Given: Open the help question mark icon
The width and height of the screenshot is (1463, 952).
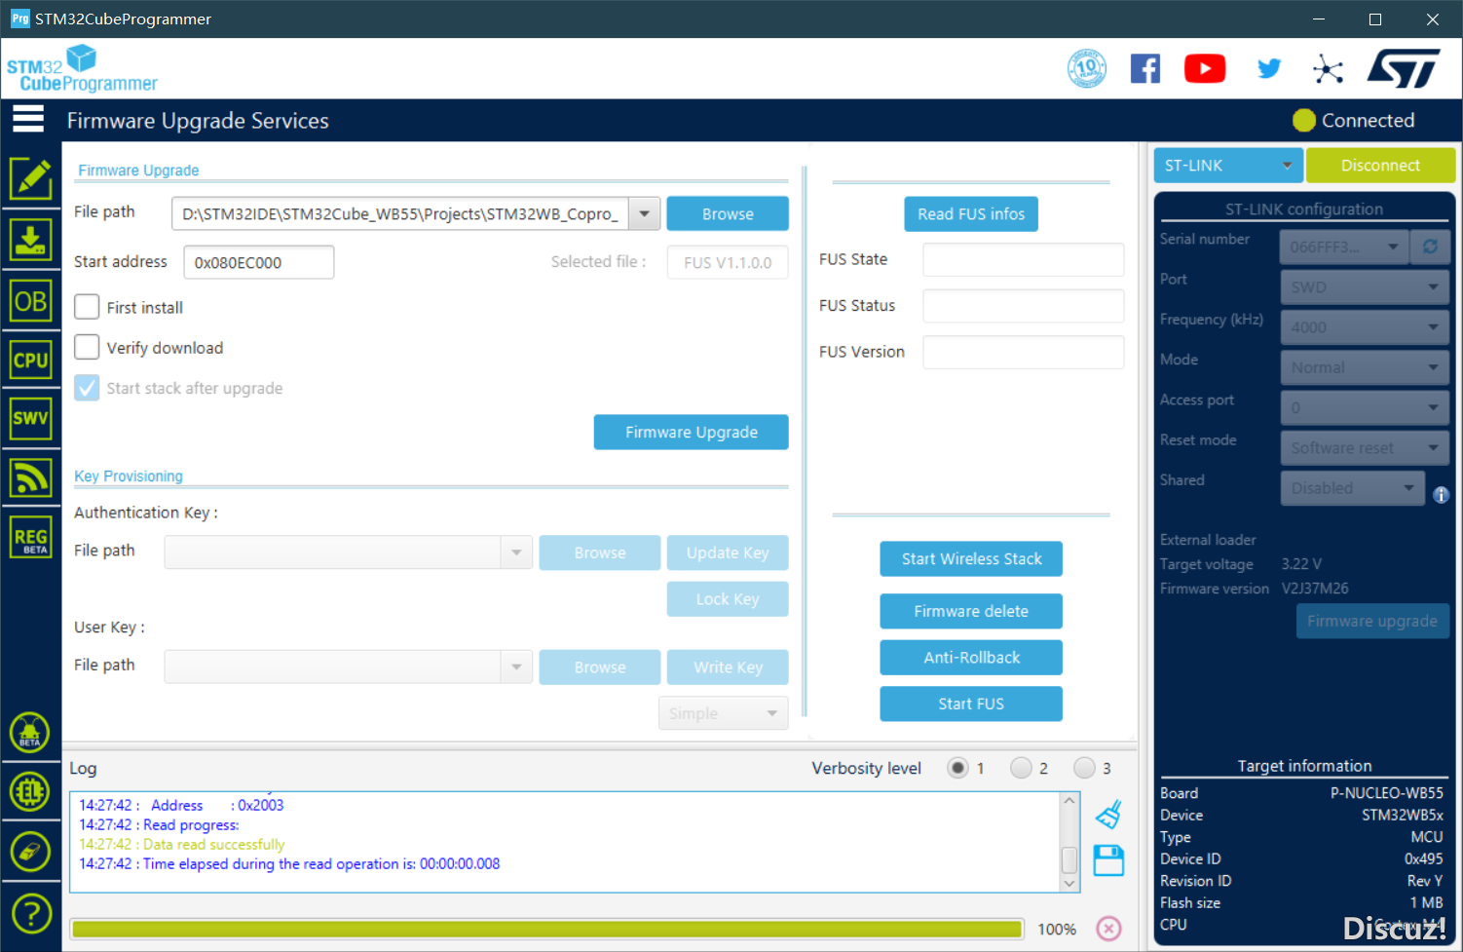Looking at the screenshot, I should click(31, 914).
